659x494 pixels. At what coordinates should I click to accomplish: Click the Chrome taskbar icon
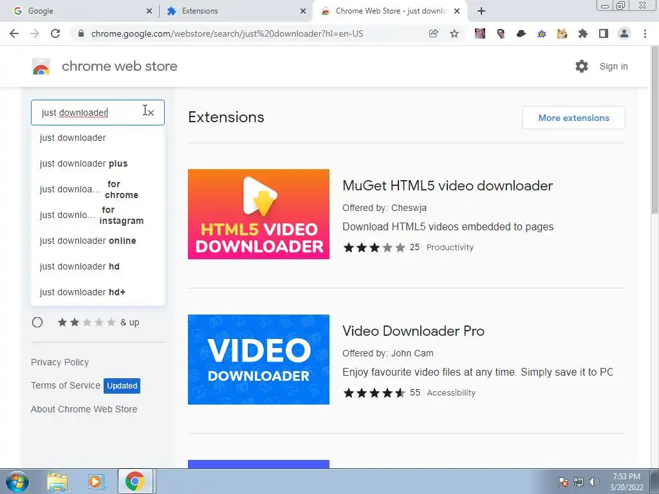pos(135,481)
